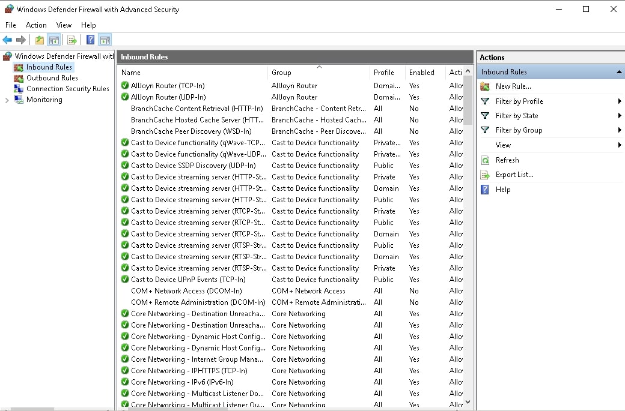The image size is (625, 411).
Task: Click the Refresh action link
Action: (x=507, y=160)
